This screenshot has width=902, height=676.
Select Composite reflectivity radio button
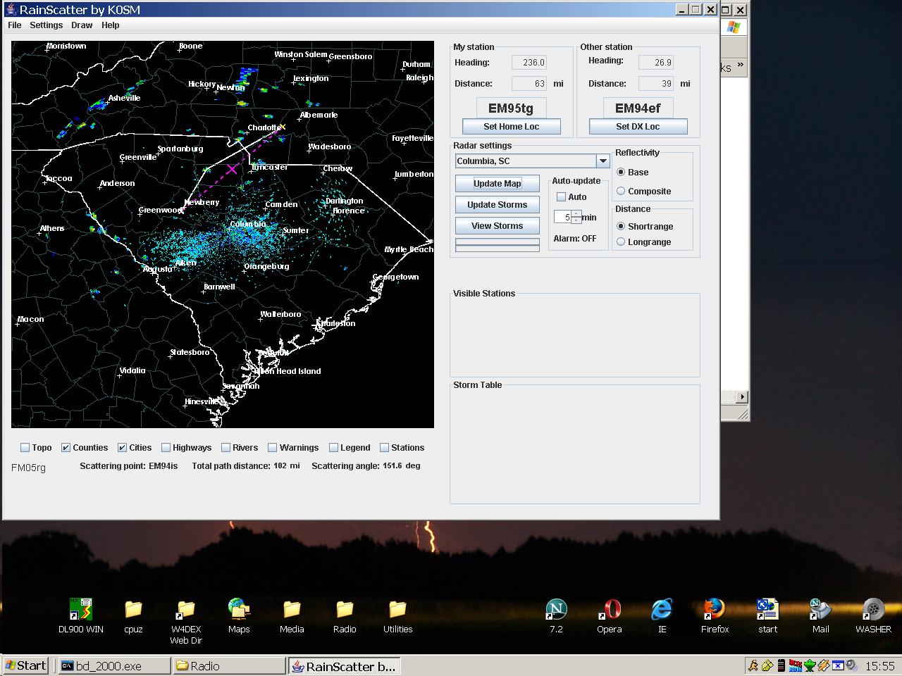621,192
